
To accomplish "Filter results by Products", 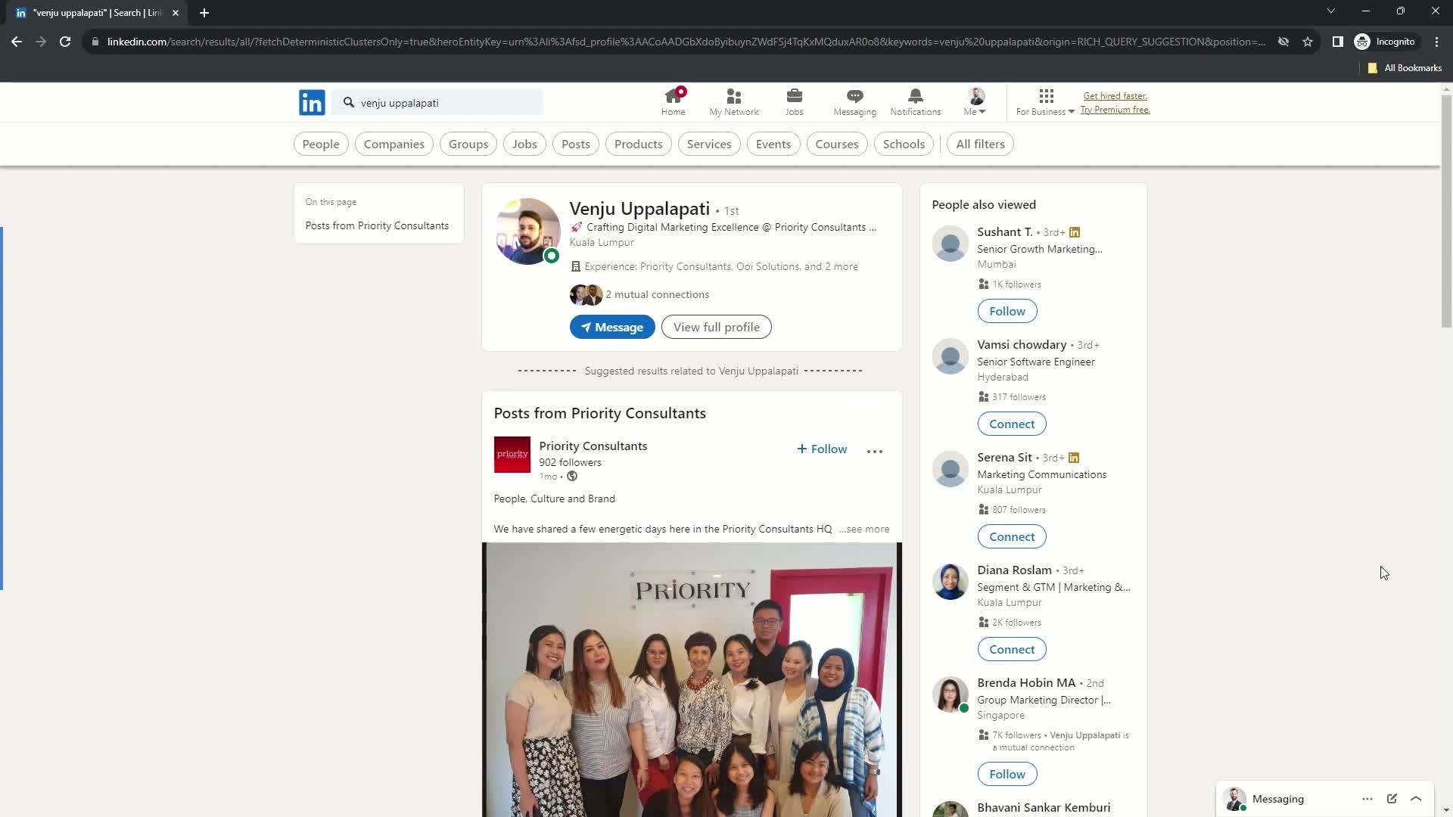I will [638, 144].
